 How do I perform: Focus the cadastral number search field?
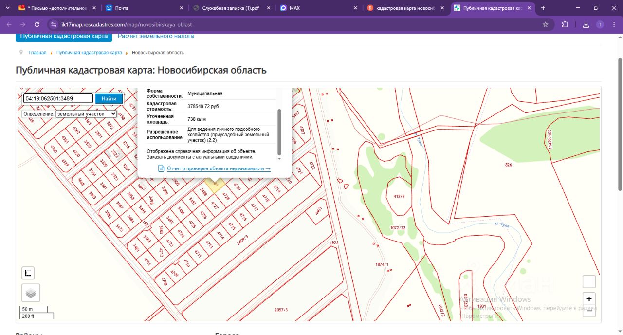[x=58, y=98]
